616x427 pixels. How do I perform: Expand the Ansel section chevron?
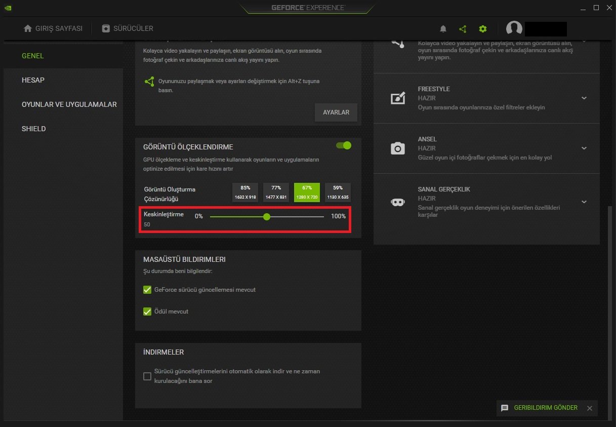click(584, 148)
